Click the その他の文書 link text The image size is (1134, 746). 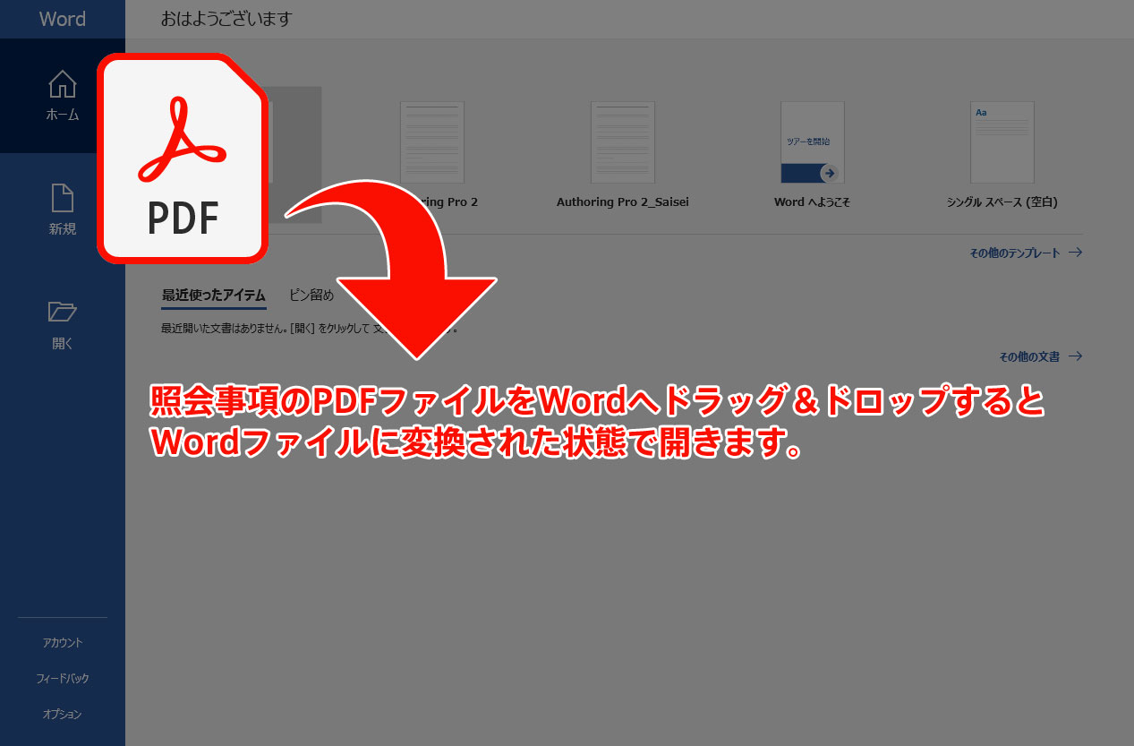1028,356
